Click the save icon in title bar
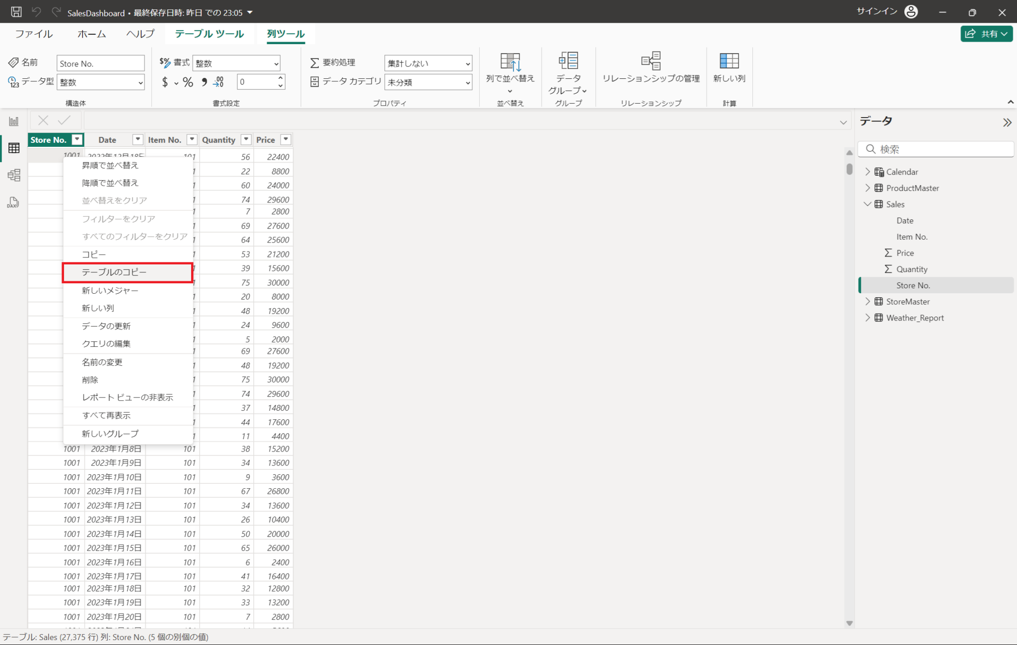This screenshot has width=1017, height=645. [16, 12]
